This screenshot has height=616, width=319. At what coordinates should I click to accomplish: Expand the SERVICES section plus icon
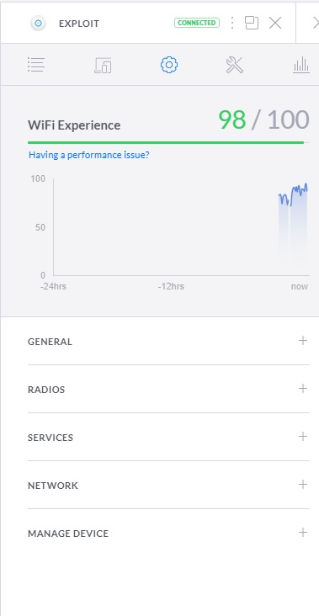302,436
